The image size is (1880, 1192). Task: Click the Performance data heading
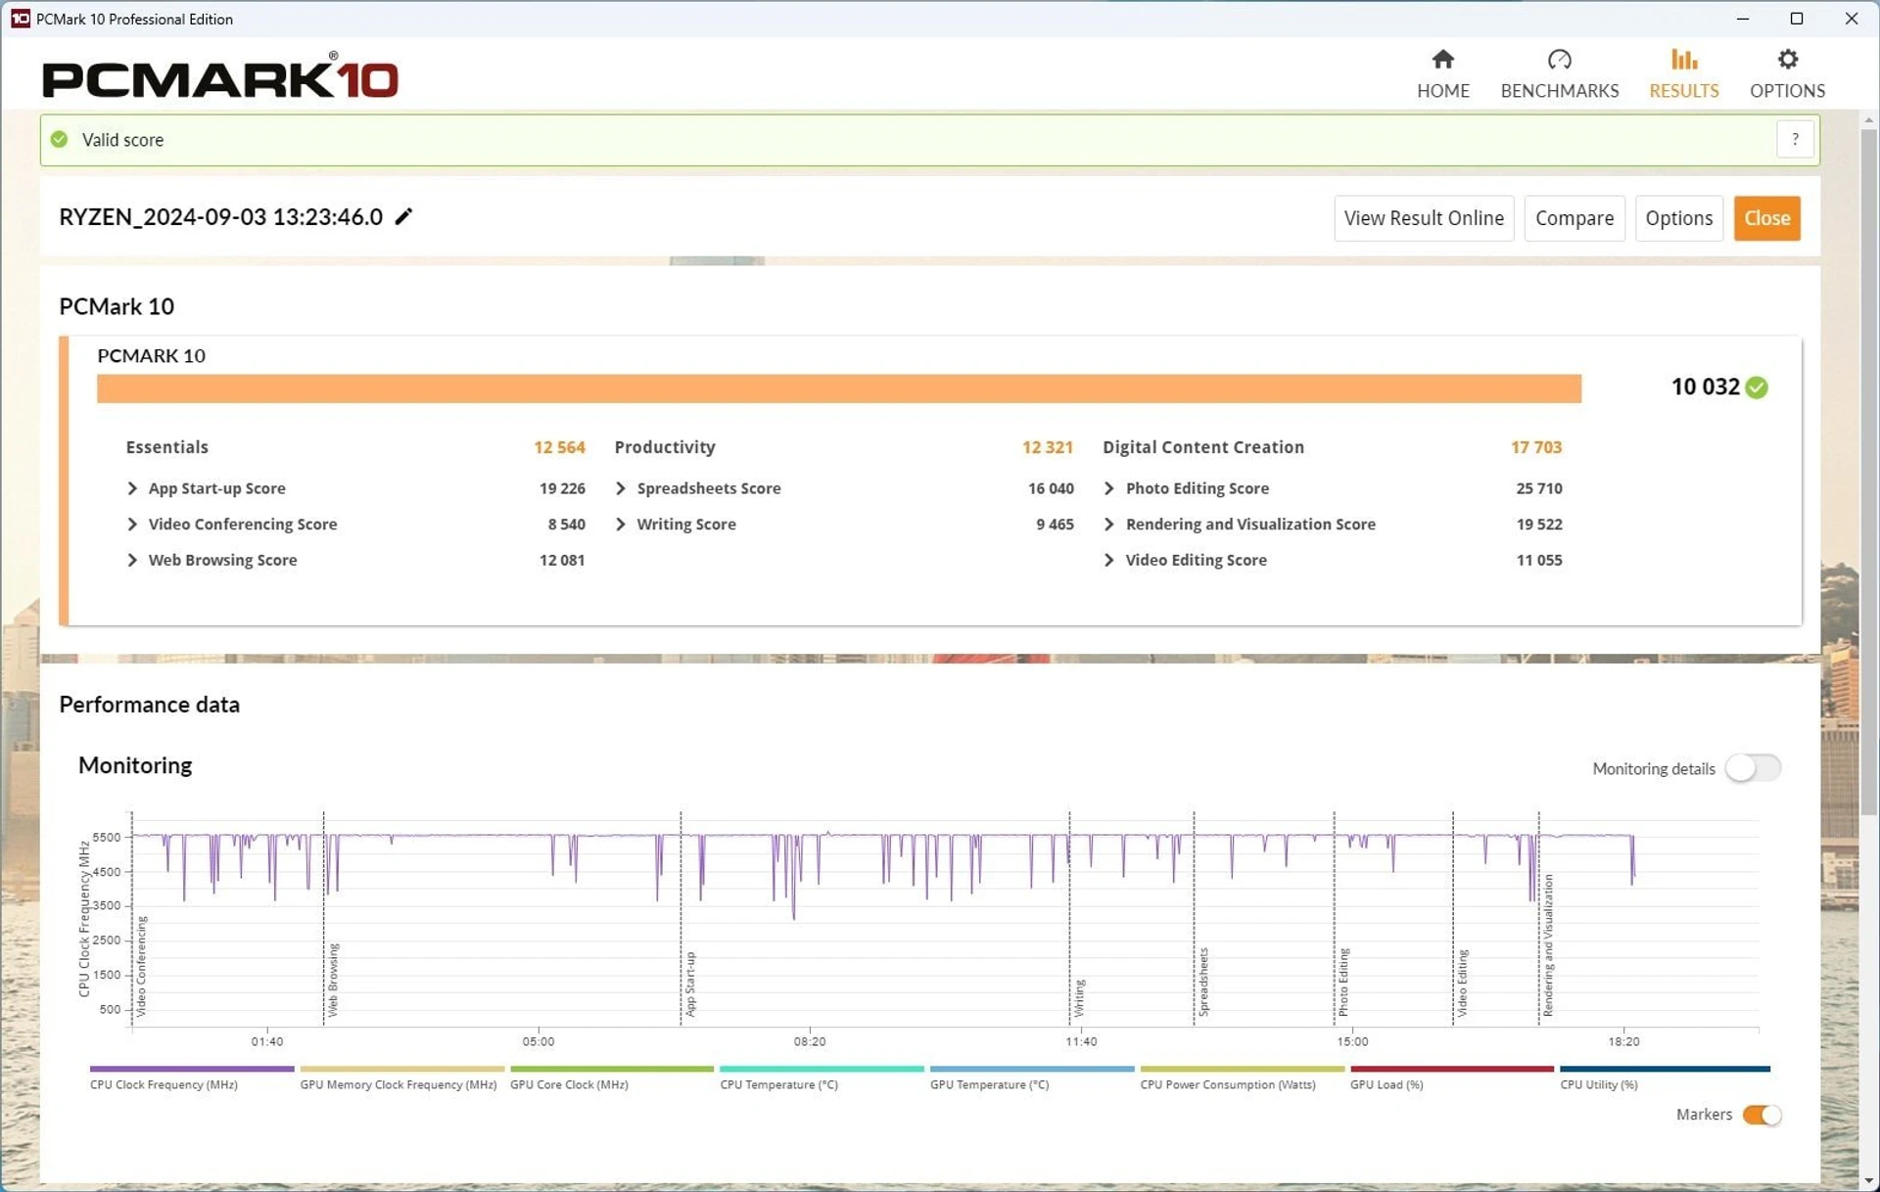point(149,705)
